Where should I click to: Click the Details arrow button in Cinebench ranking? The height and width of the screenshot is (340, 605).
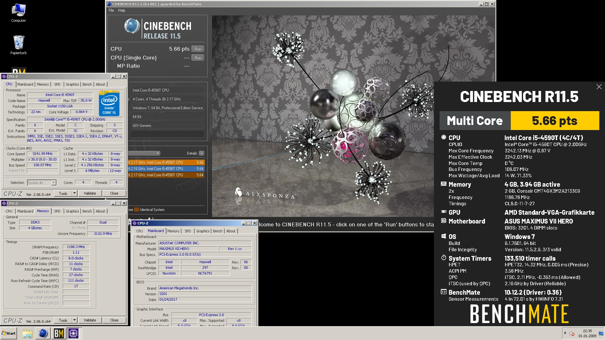pos(202,153)
